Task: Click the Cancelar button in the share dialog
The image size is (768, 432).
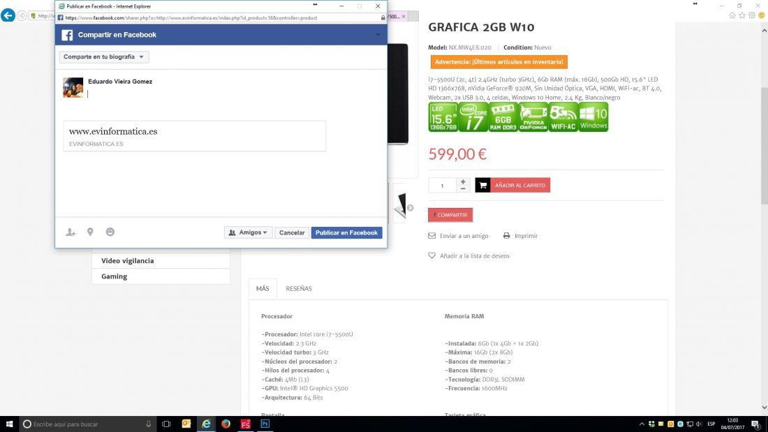Action: [x=292, y=232]
